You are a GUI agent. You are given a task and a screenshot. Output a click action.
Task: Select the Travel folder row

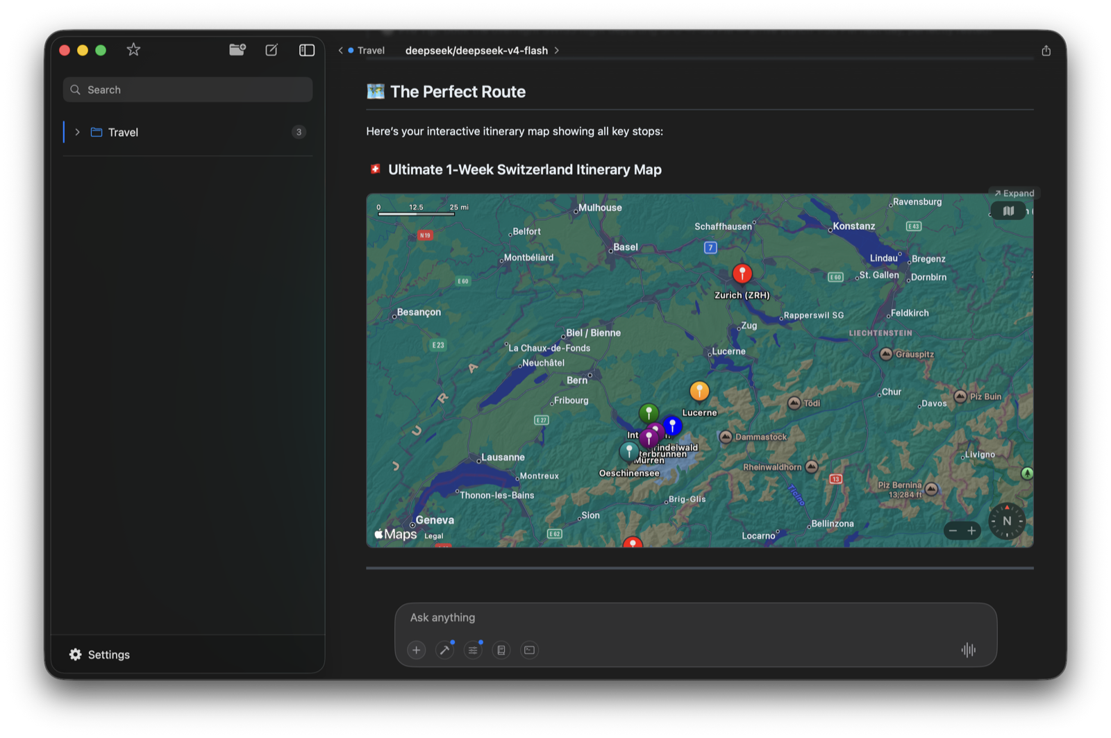[x=187, y=132]
